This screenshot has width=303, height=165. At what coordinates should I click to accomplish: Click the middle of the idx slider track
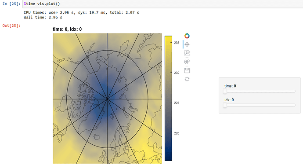coord(260,105)
